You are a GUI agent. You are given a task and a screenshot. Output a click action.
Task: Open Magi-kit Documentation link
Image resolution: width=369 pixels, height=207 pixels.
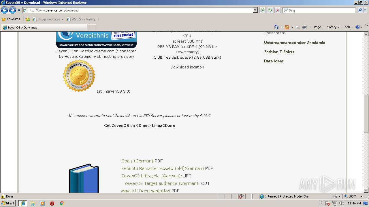point(146,191)
